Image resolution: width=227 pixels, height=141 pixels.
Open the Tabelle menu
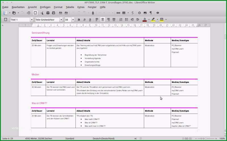tap(70, 7)
